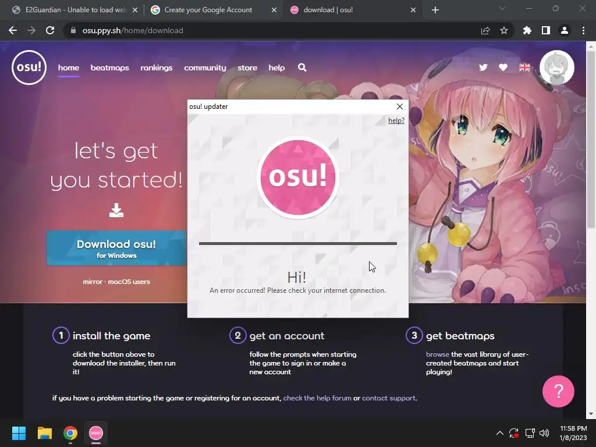Click the osu! logo in site header
This screenshot has height=447, width=596.
(29, 68)
